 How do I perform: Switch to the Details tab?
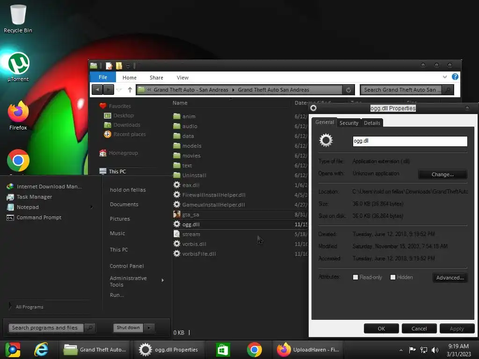point(372,123)
